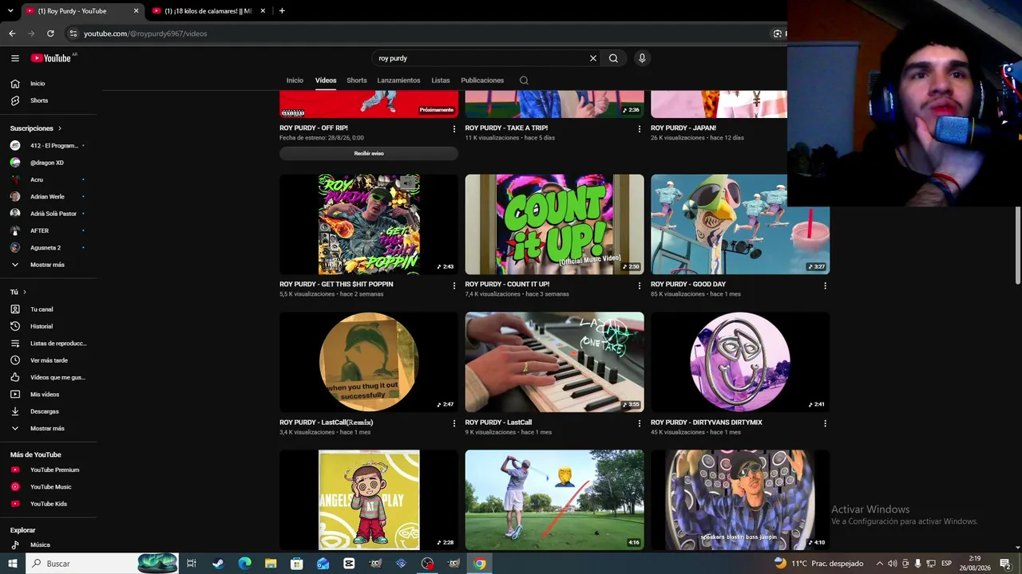Screen dimensions: 1022x574
Task: Go back with the browser back arrow
Action: 12,33
